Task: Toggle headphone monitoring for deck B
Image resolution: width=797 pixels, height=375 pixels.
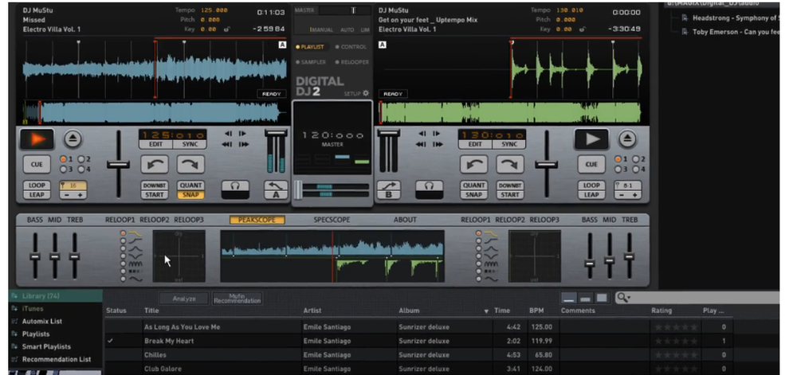Action: click(429, 189)
